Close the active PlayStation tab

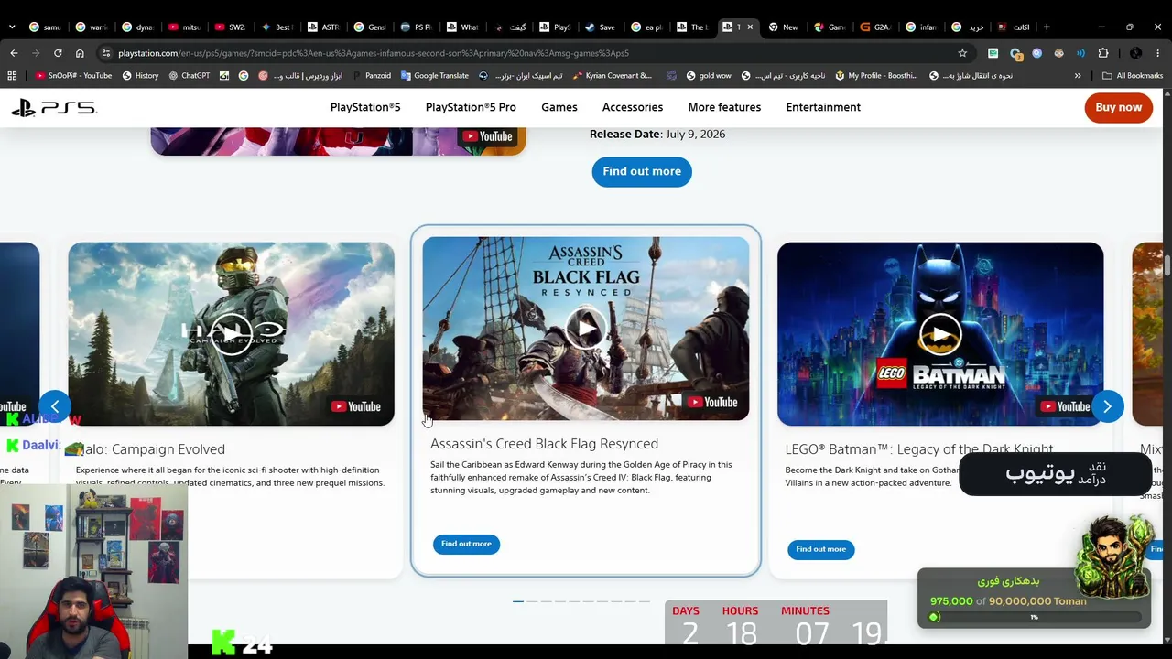coord(750,27)
